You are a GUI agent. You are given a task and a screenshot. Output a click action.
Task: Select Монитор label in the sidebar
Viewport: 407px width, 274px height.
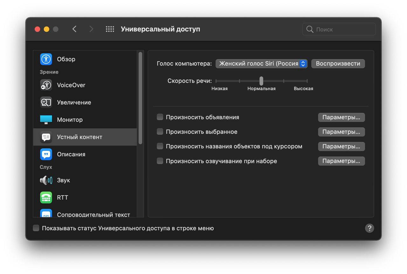tap(70, 120)
